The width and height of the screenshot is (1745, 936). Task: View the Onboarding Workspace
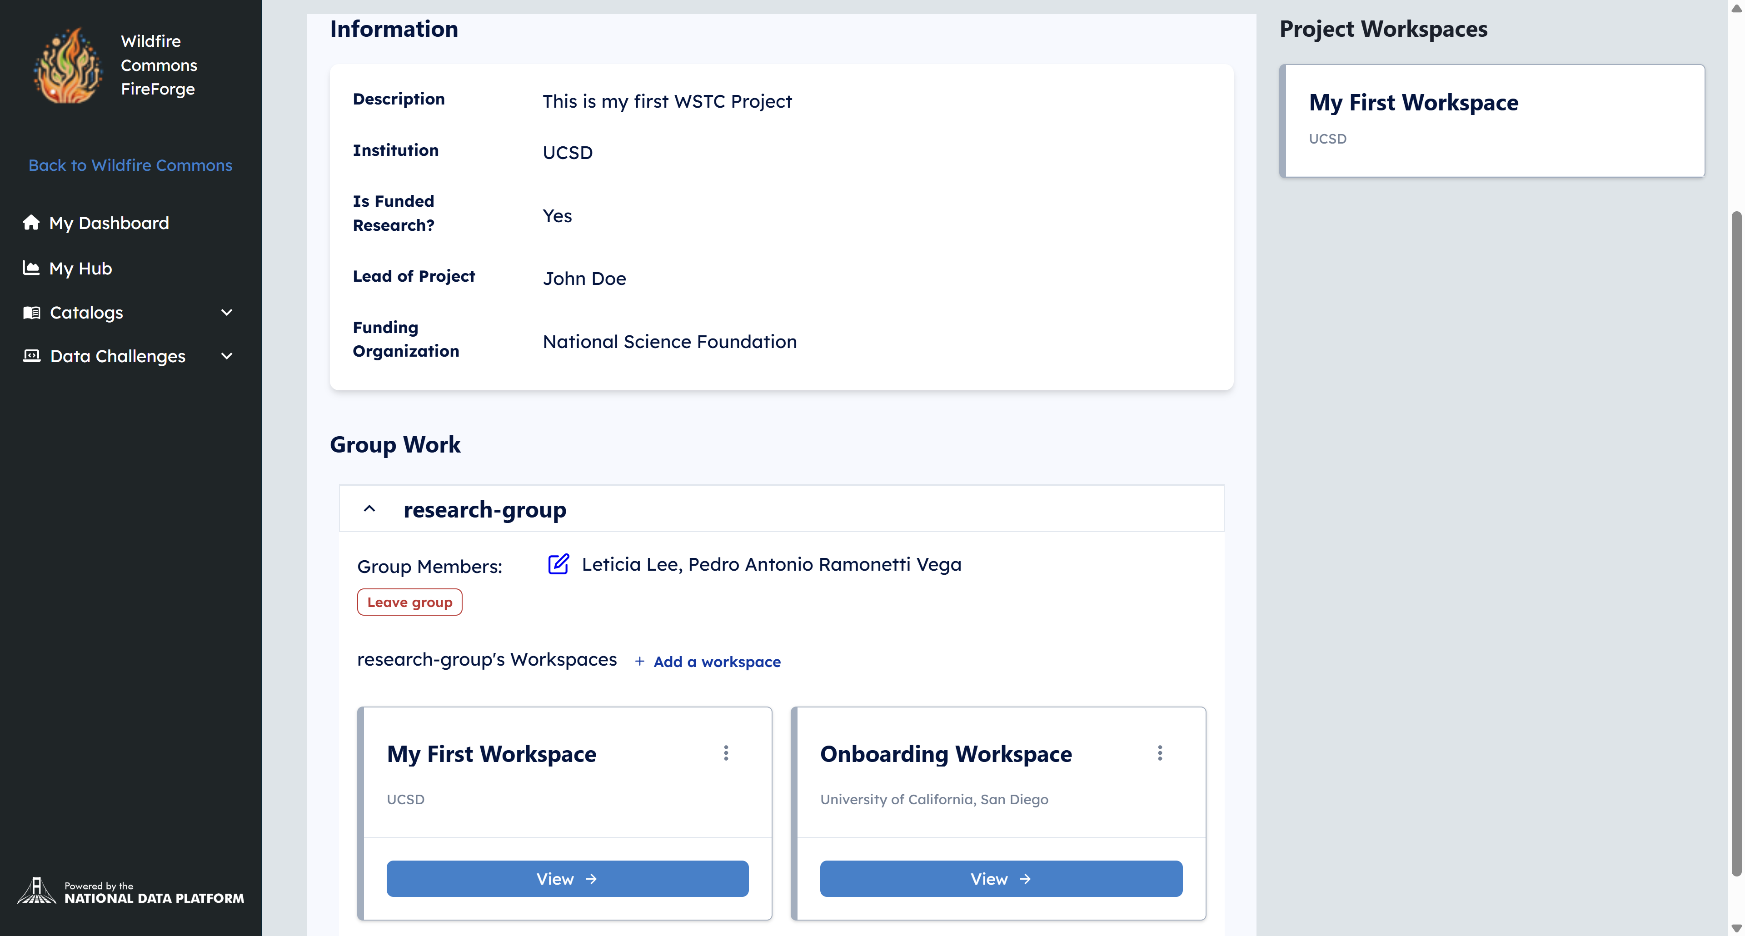1001,878
